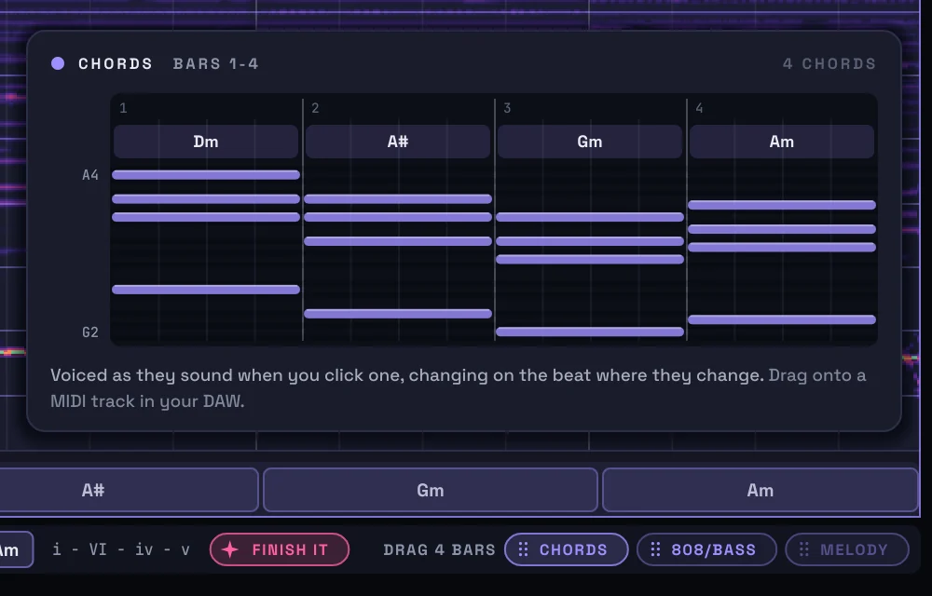Click the bass note bar in A# chord
Image resolution: width=932 pixels, height=596 pixels.
[x=398, y=314]
